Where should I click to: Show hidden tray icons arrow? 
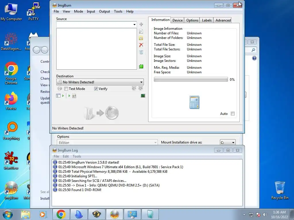point(244,215)
